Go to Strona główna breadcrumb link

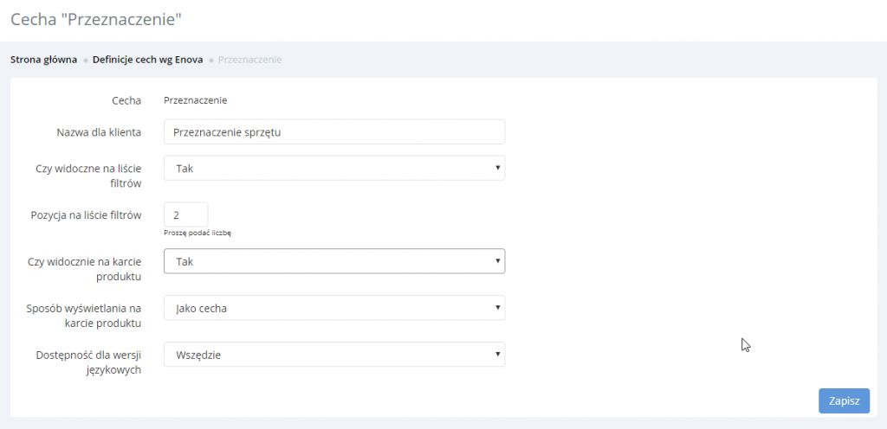tap(43, 60)
